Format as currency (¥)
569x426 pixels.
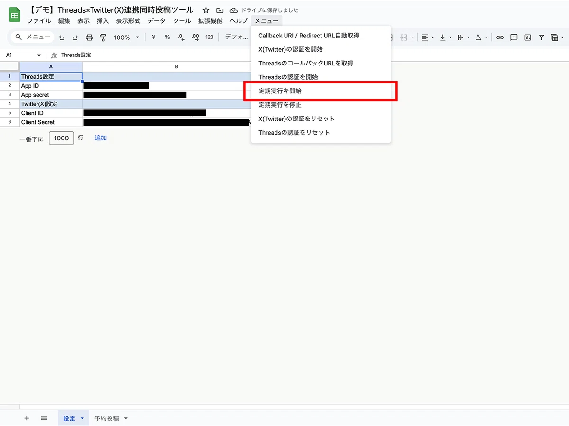(153, 37)
